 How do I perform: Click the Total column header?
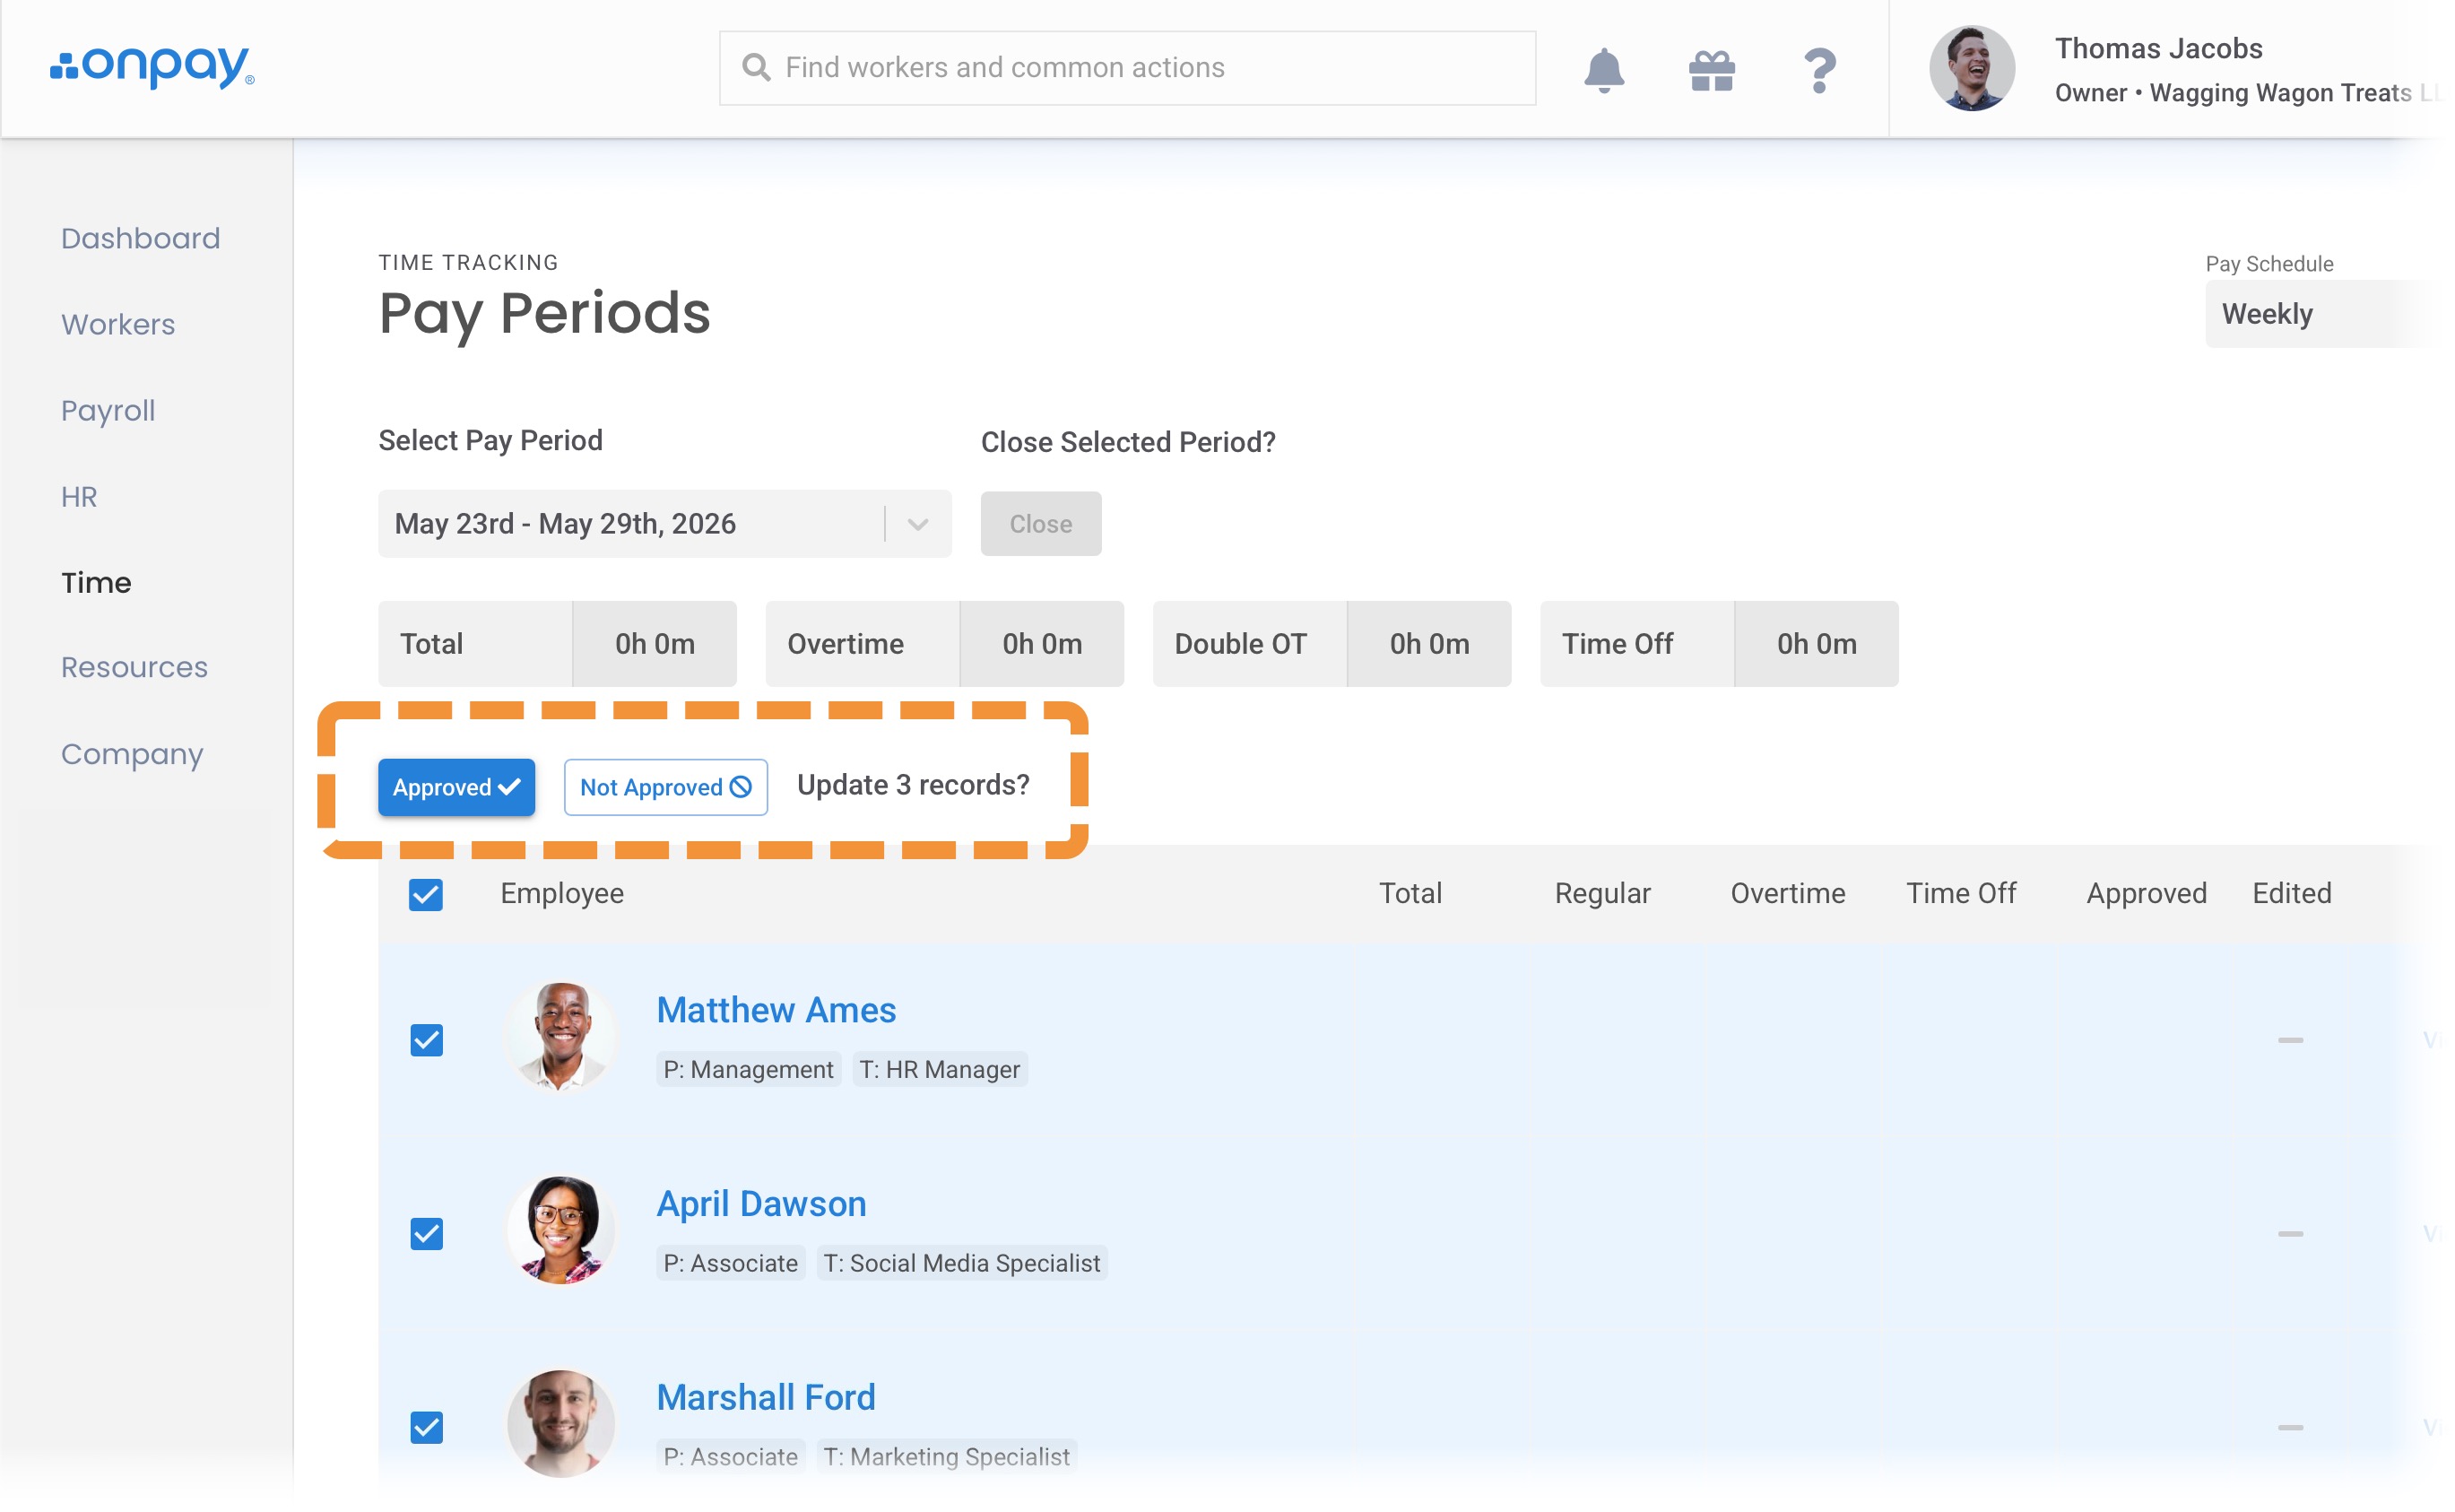1410,893
